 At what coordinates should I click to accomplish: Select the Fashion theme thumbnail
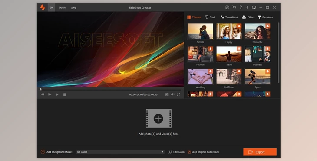(200, 54)
